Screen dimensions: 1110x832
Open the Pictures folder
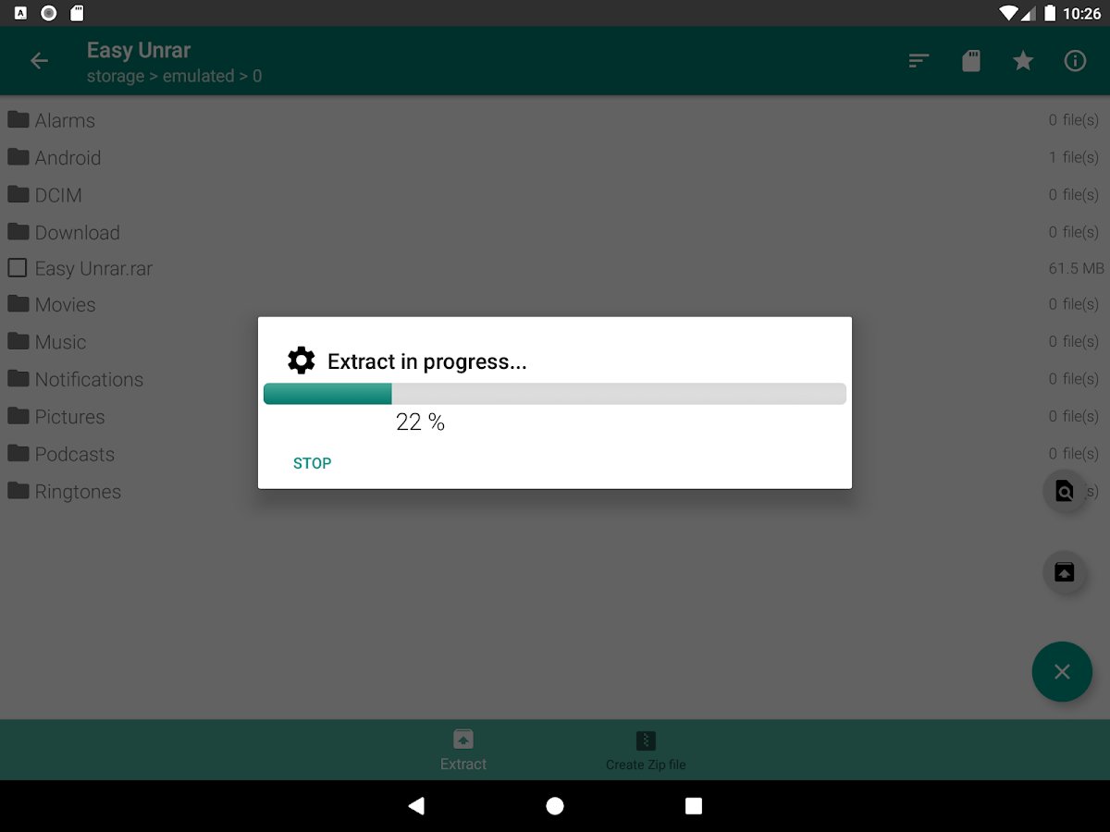tap(555, 417)
